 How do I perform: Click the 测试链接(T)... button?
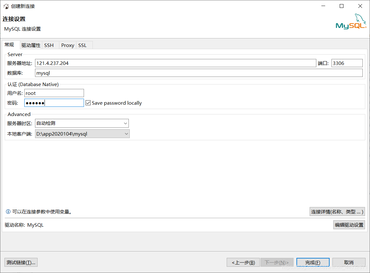tap(21, 262)
